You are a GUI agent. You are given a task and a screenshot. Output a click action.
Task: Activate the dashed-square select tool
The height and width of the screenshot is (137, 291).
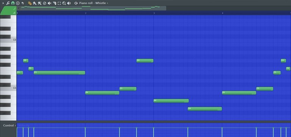[59, 3]
